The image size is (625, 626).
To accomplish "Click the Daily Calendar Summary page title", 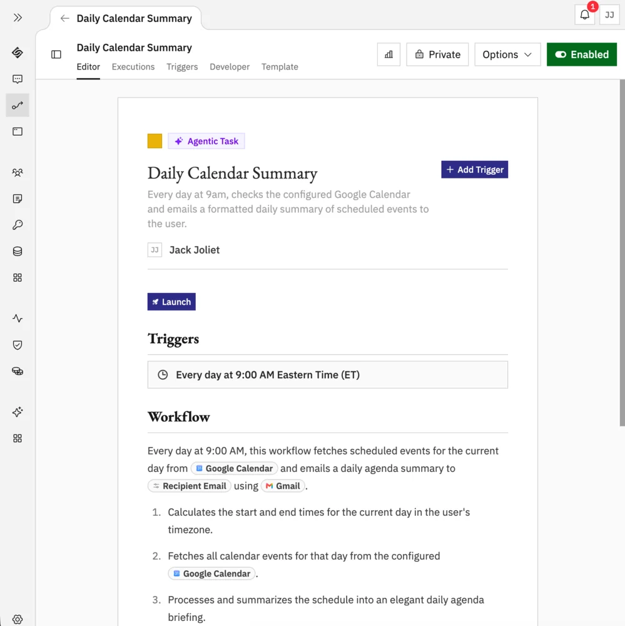I will (232, 173).
